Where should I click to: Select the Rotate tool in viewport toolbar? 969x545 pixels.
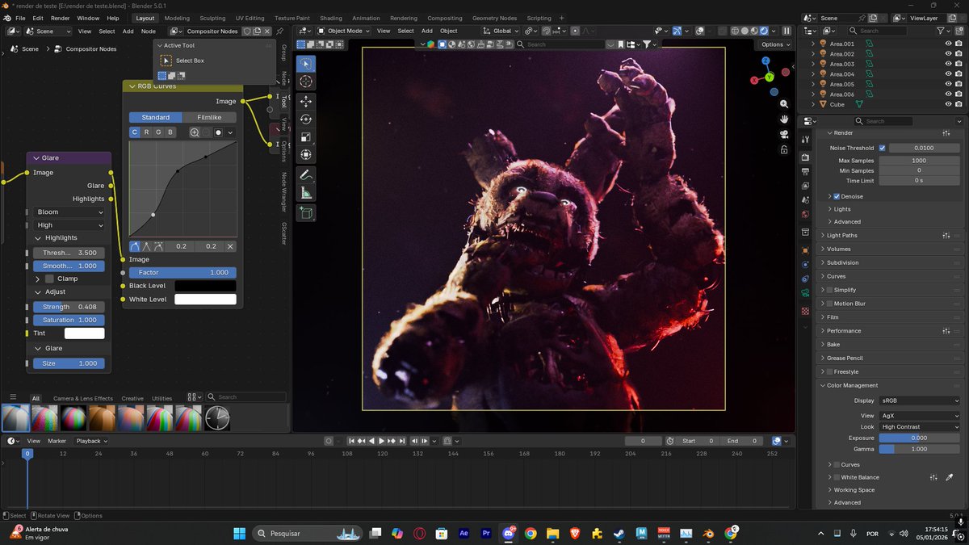[306, 119]
